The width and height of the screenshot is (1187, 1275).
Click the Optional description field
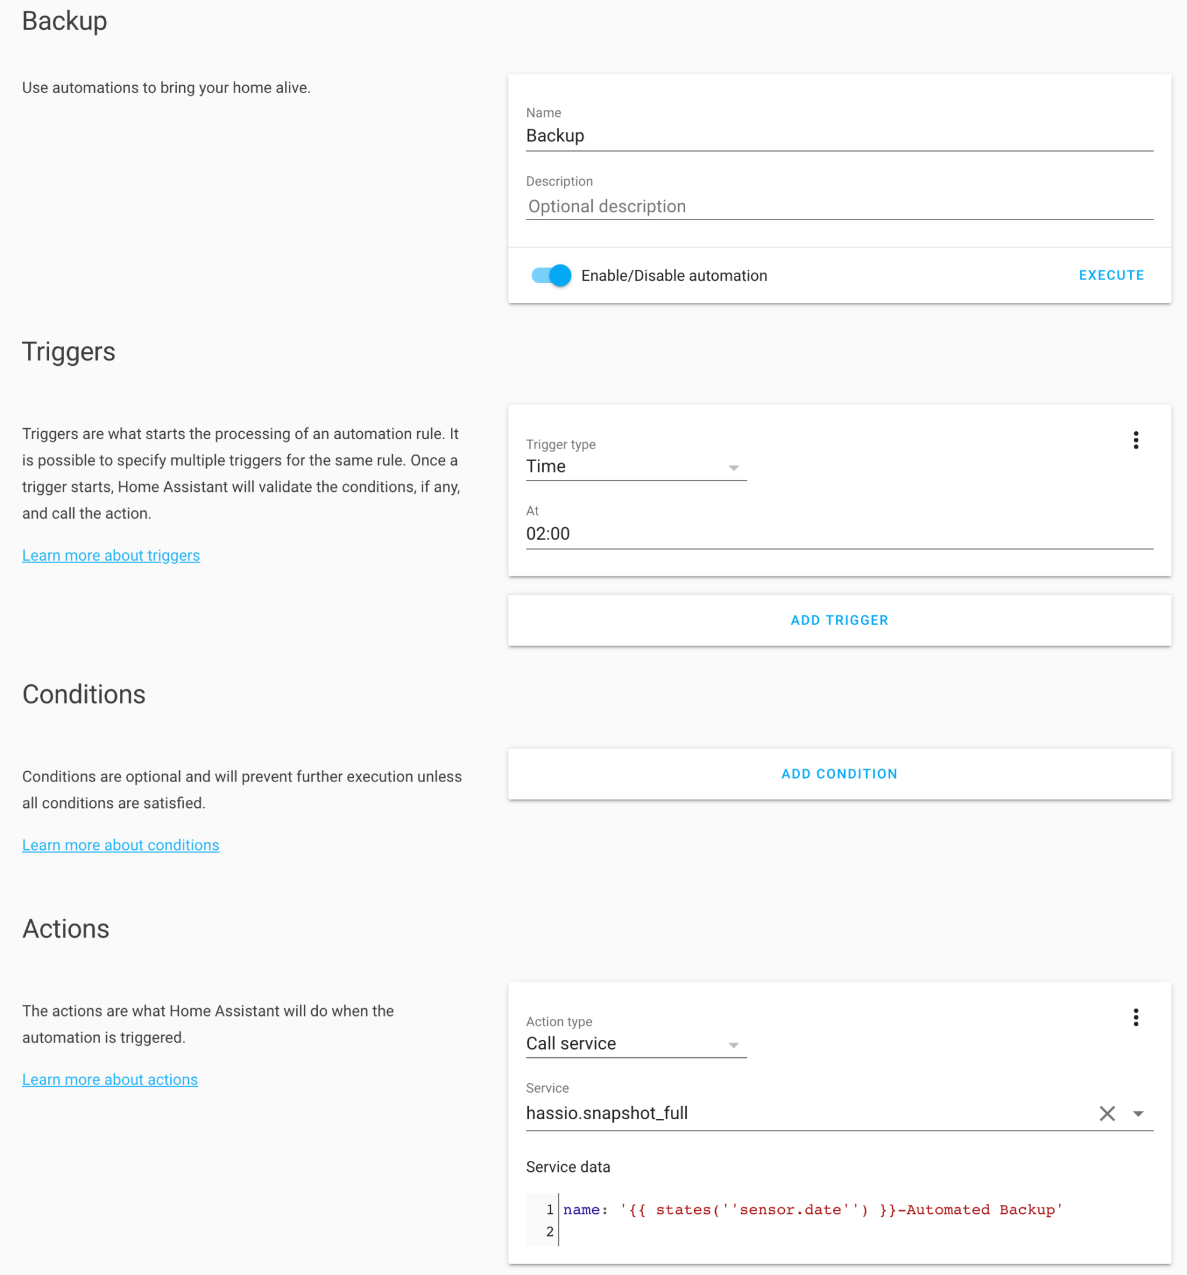[x=706, y=206]
